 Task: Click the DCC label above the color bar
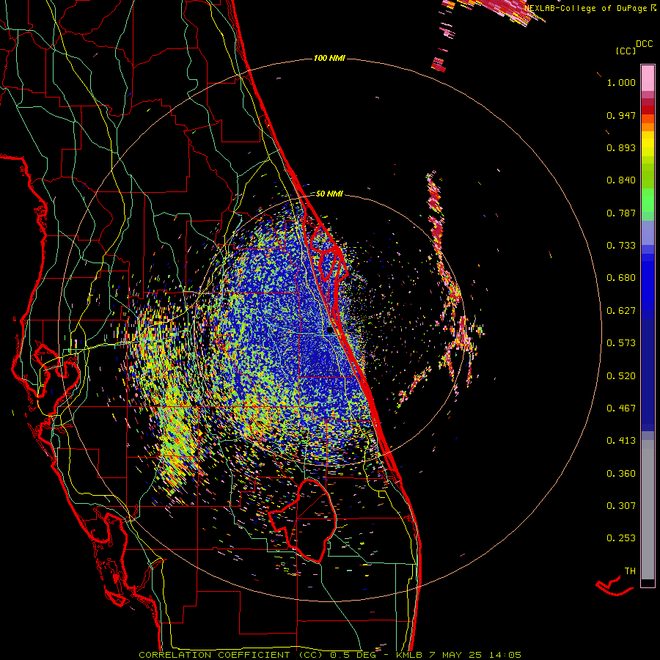[x=645, y=44]
